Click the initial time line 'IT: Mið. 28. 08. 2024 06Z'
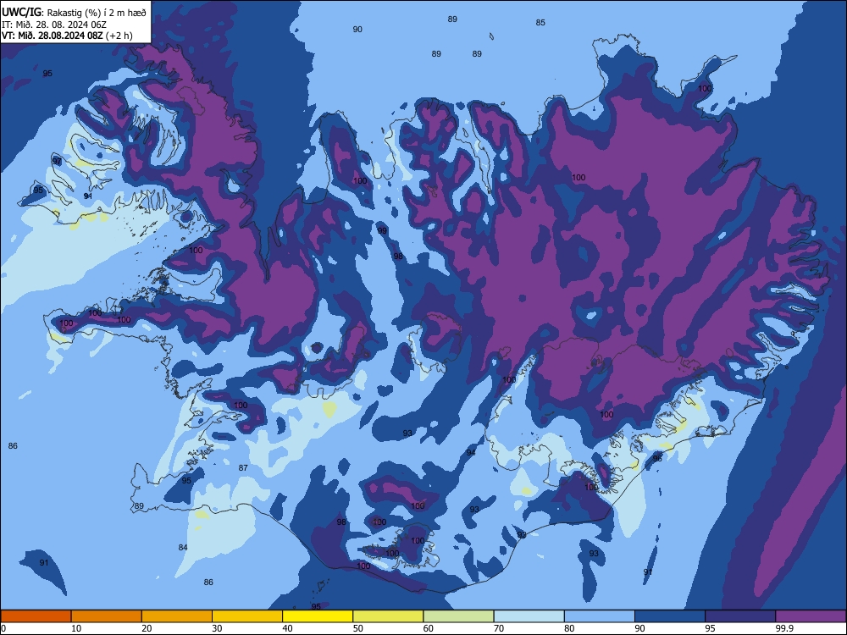 54,25
